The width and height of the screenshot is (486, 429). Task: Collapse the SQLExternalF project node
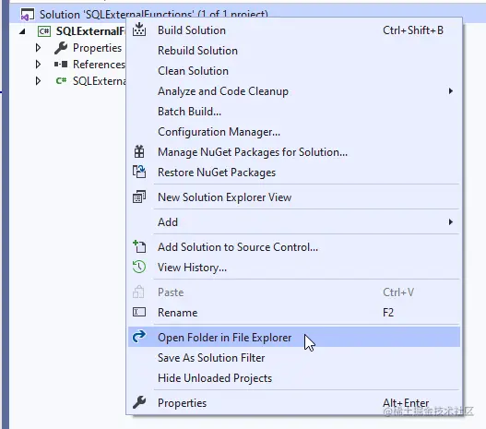(x=22, y=31)
